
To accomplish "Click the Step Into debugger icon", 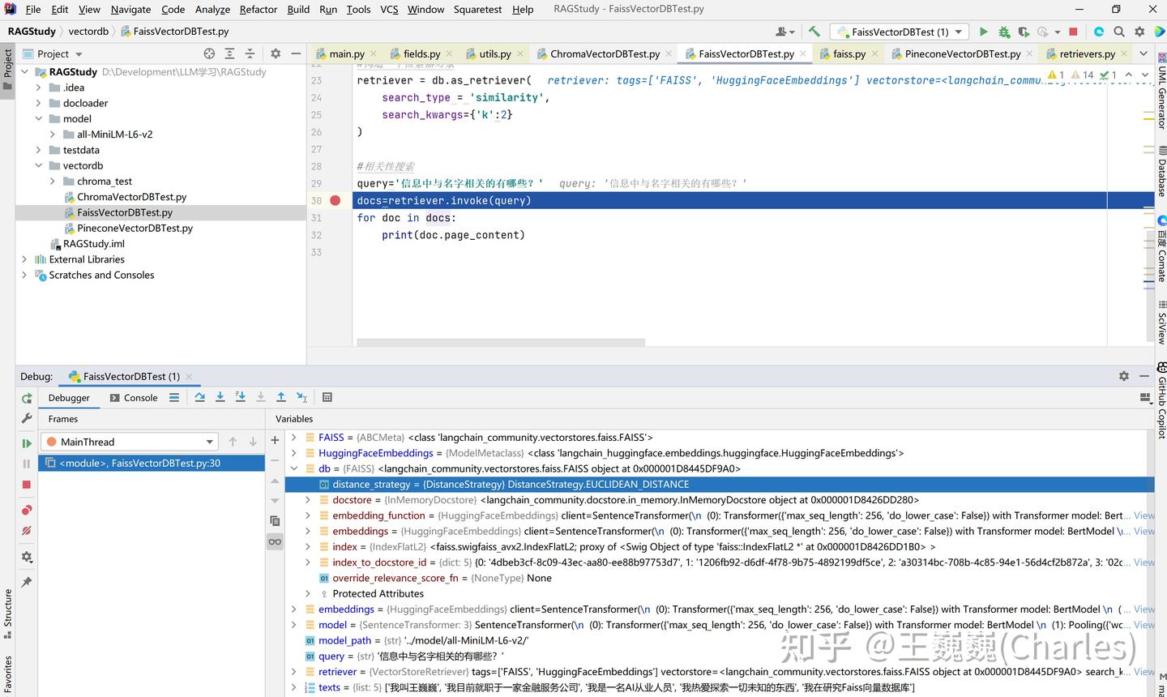I will coord(220,397).
